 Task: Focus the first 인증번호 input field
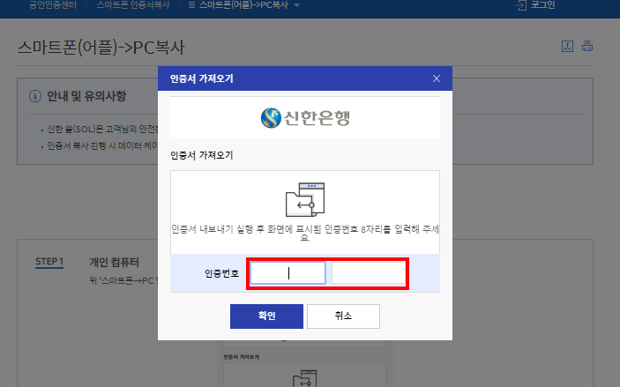coord(288,272)
